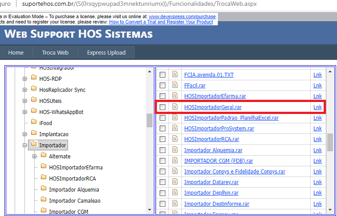Image resolution: width=337 pixels, height=216 pixels.
Task: Check the box for HOSImportadorGeral.rar
Action: [163, 107]
